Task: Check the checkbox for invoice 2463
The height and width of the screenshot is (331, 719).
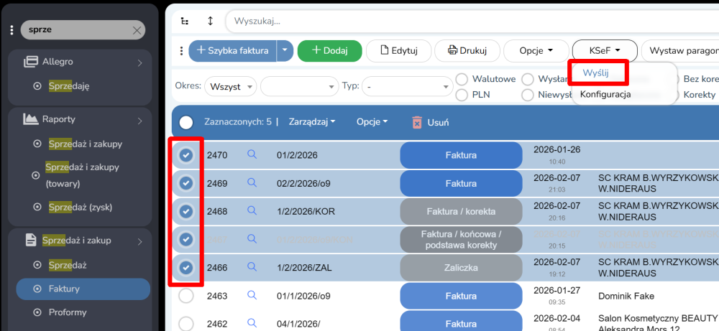Action: click(186, 295)
